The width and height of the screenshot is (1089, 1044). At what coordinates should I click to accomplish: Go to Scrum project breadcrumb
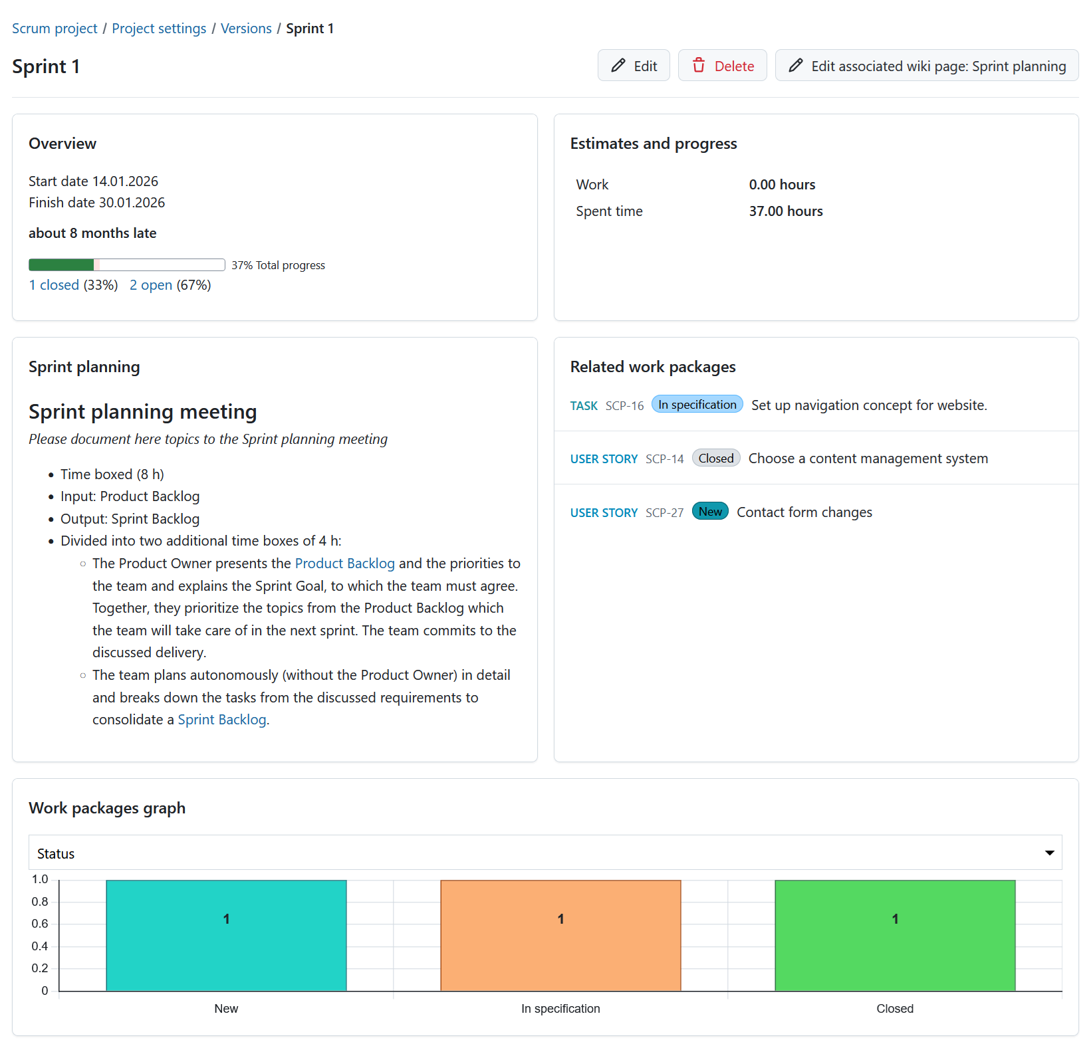tap(55, 29)
